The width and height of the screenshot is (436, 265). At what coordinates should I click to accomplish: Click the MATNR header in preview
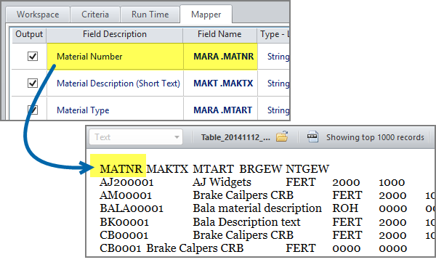121,168
